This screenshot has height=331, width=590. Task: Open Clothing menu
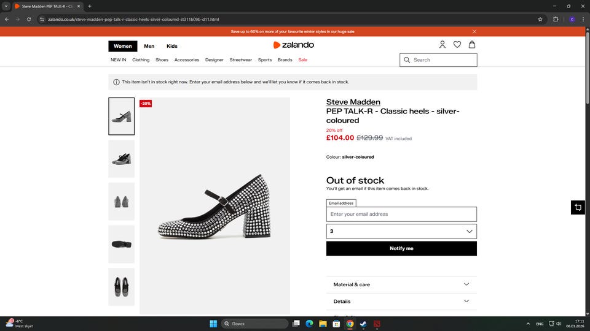tap(141, 60)
